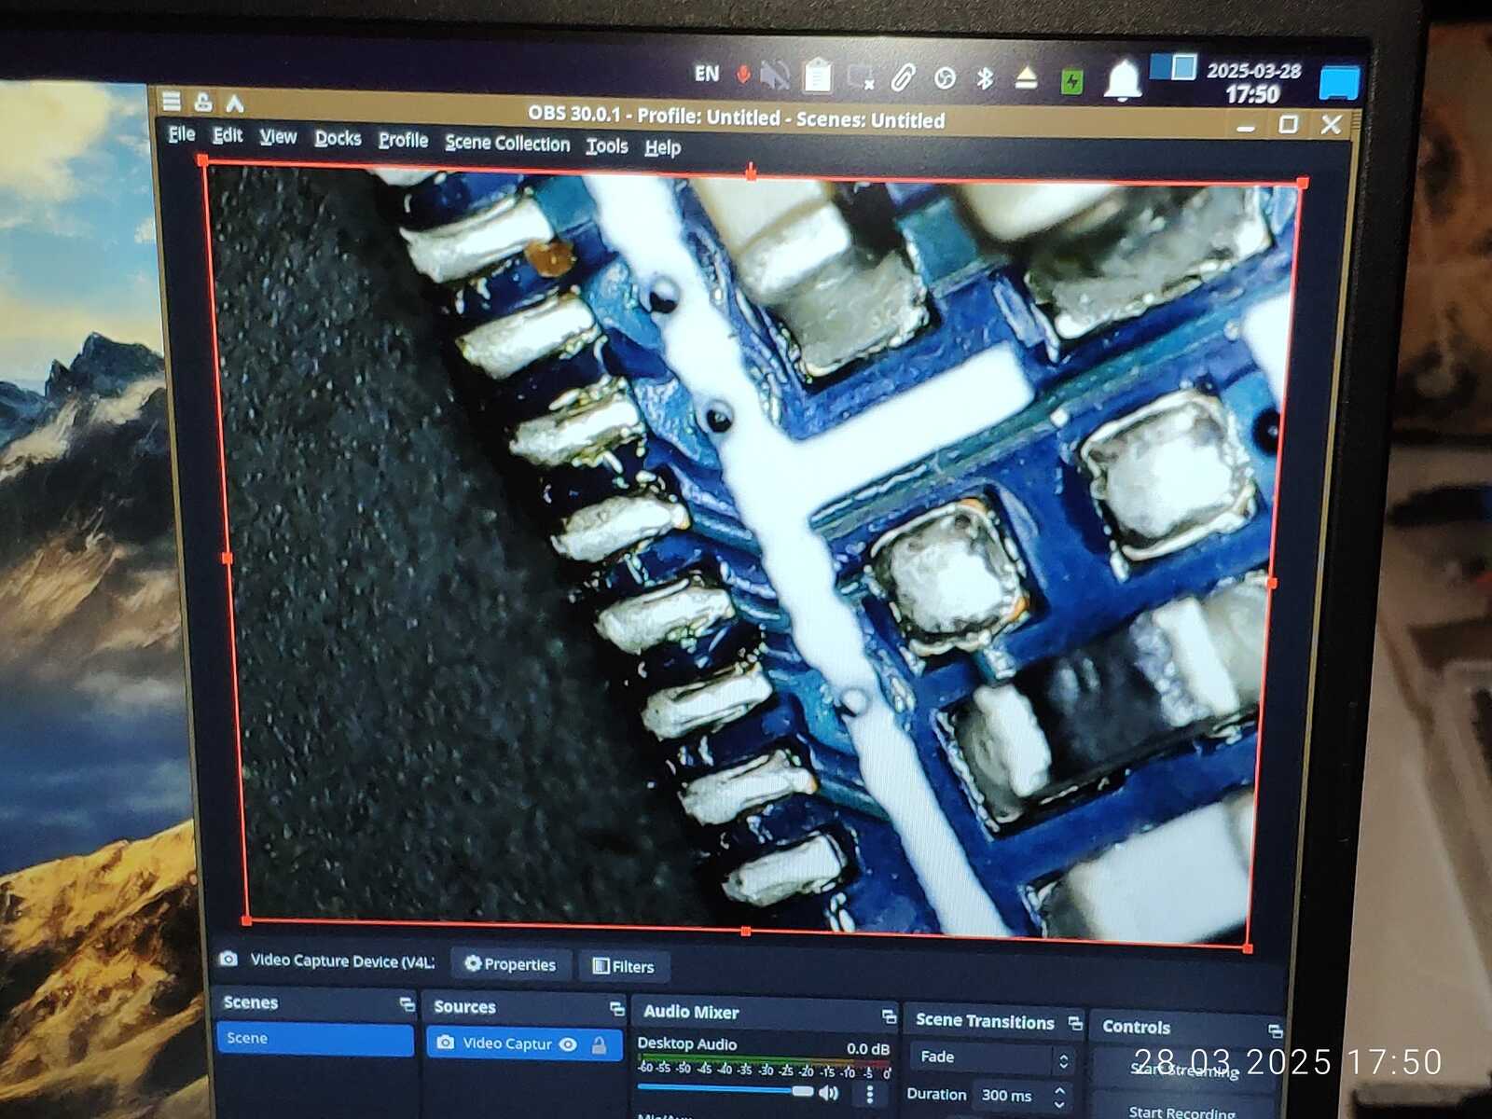This screenshot has width=1492, height=1119.
Task: Click the Start Recording button
Action: click(1182, 1111)
